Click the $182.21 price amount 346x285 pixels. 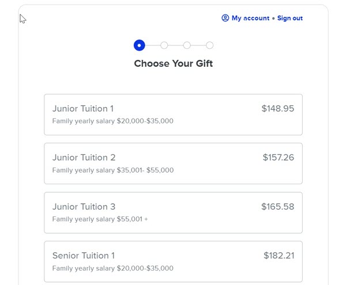(x=279, y=255)
